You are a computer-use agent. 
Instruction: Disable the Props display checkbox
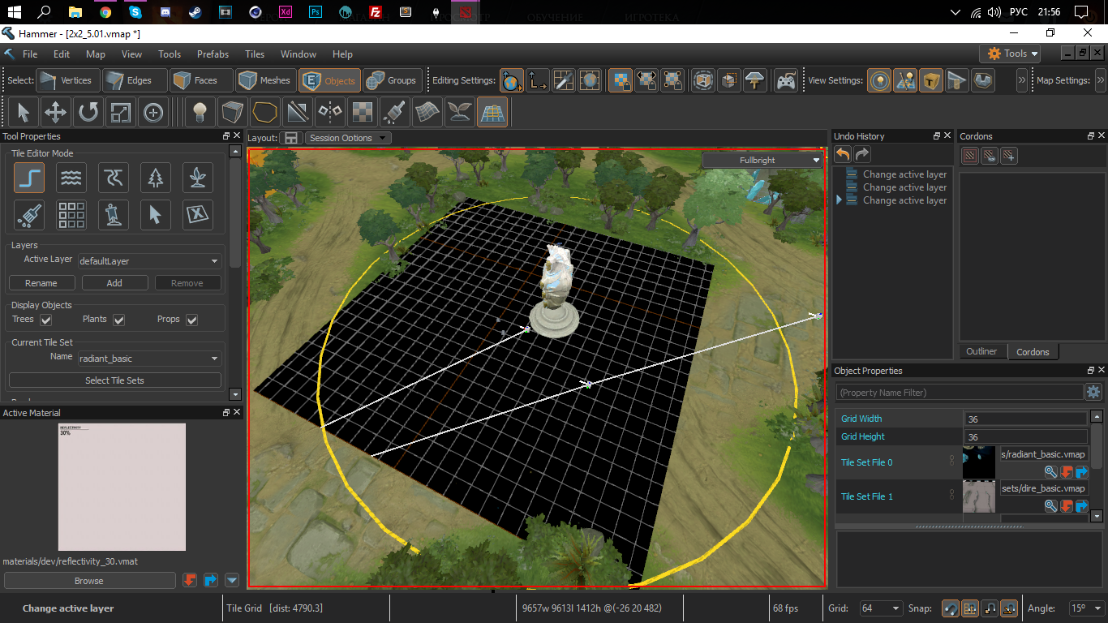tap(192, 320)
